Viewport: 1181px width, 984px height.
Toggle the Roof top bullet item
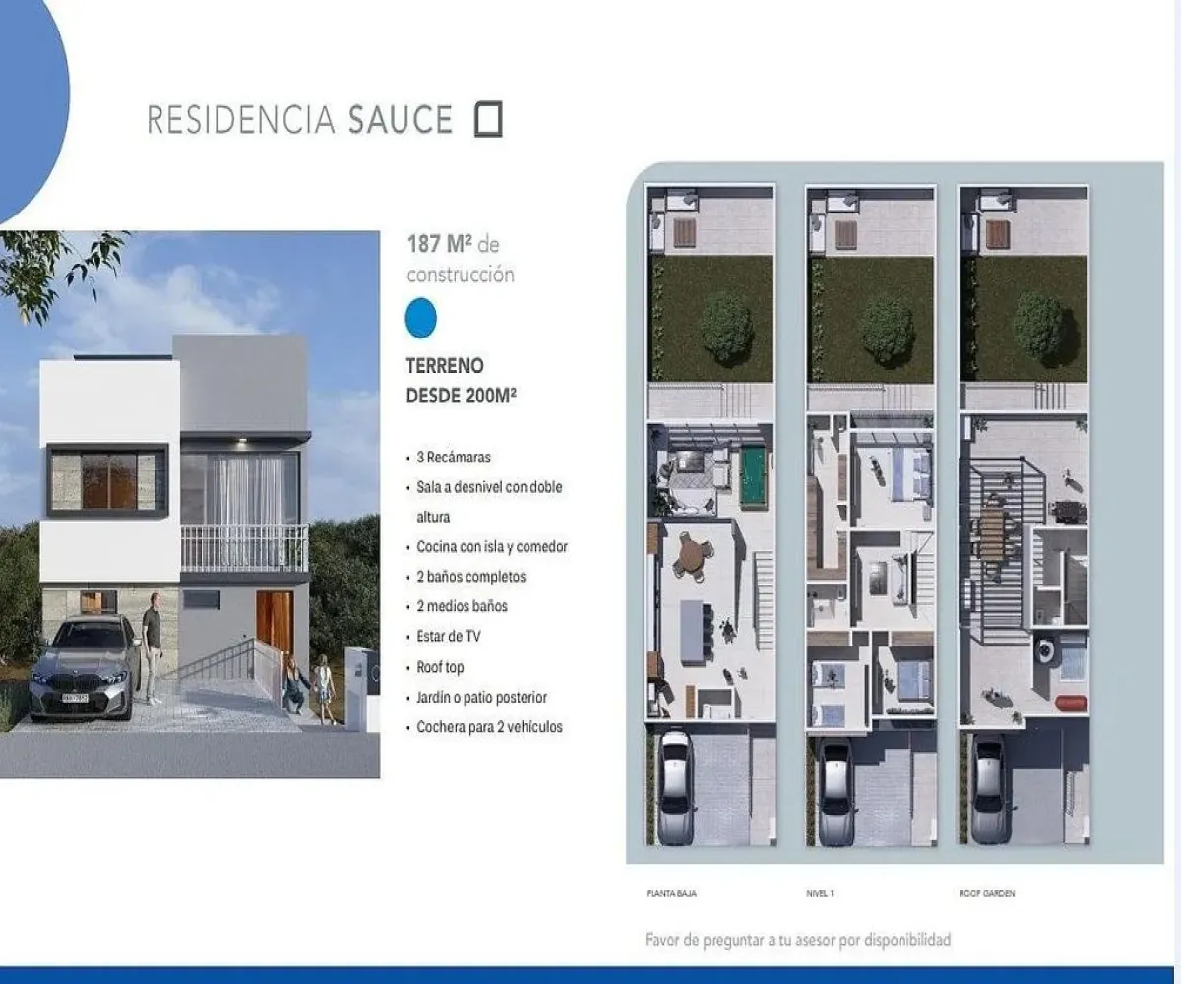[x=441, y=666]
